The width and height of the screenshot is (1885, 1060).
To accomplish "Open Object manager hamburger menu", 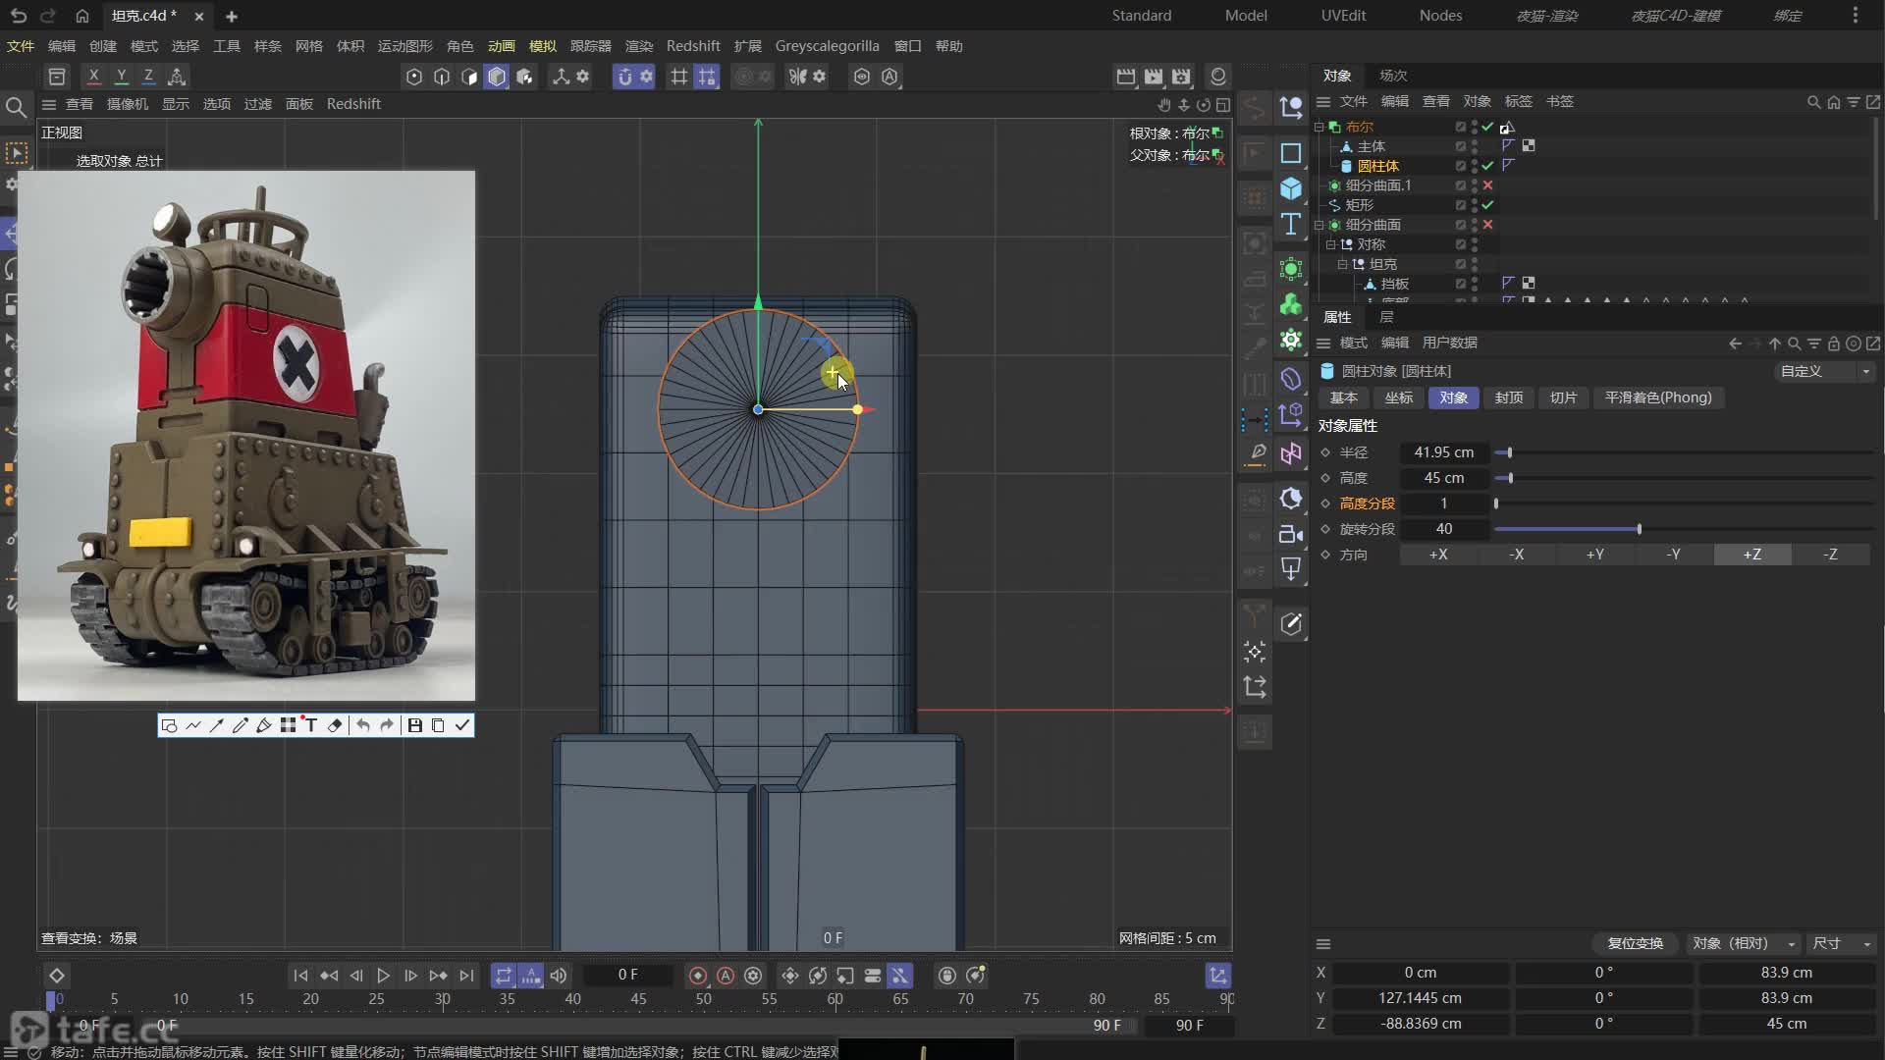I will (x=1323, y=102).
